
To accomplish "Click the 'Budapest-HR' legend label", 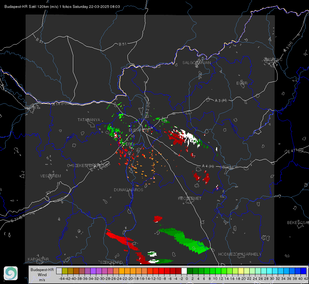I will point(42,269).
